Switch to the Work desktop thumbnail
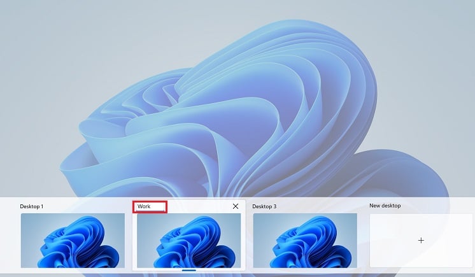This screenshot has width=475, height=277. coord(188,240)
